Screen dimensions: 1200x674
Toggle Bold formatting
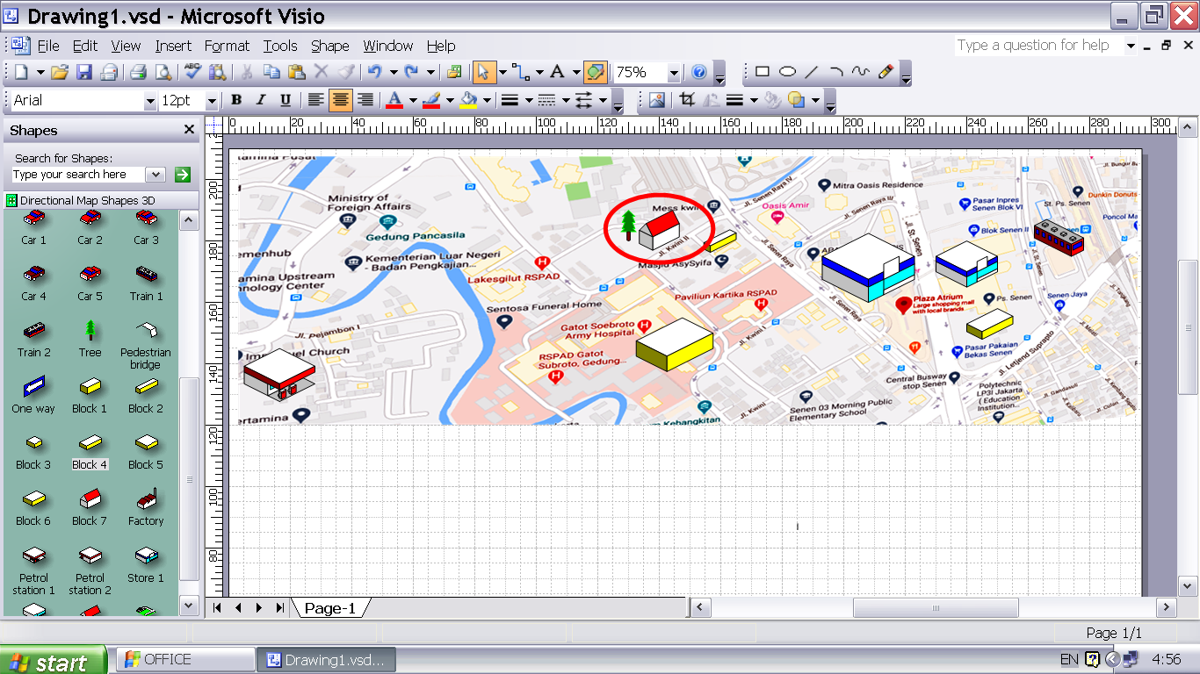pos(236,100)
